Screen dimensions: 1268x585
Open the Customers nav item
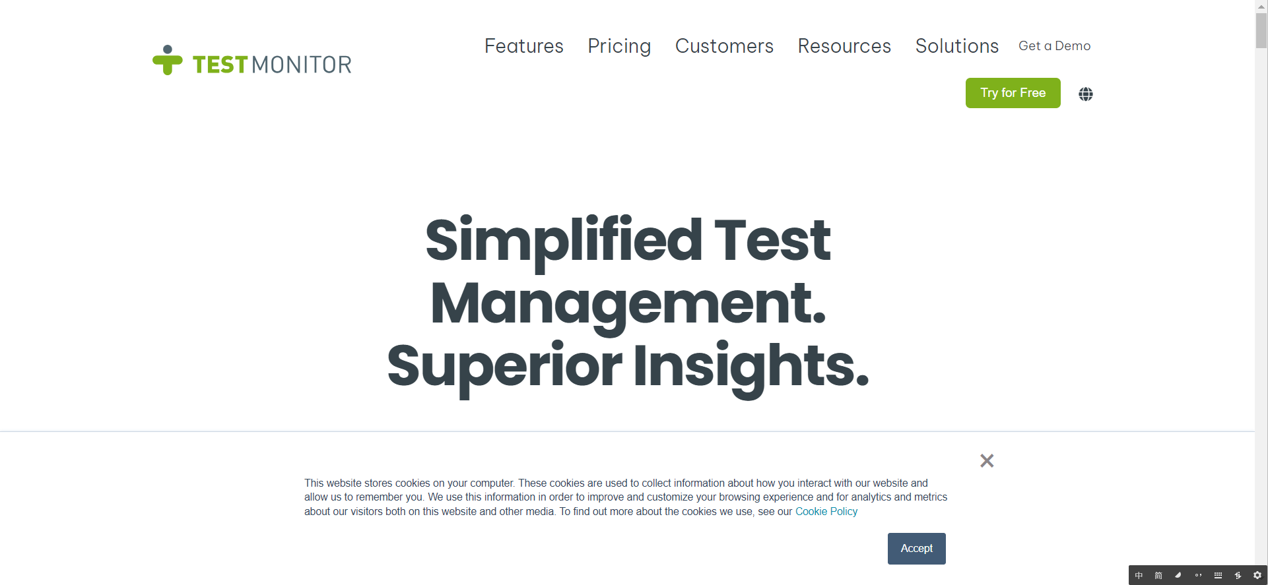point(724,46)
